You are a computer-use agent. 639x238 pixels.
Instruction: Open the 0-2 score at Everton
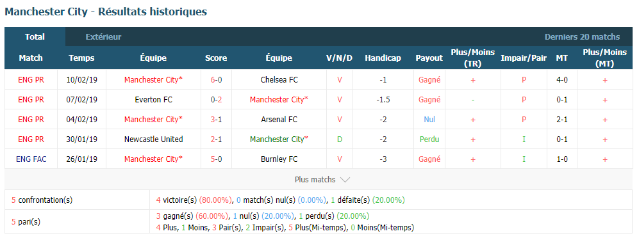coord(217,100)
